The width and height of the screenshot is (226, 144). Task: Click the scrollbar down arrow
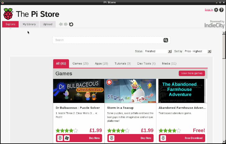[224, 142]
